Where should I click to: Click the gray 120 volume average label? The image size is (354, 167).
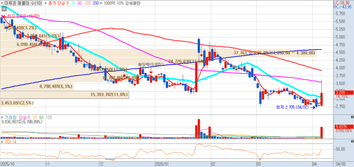click(x=49, y=118)
